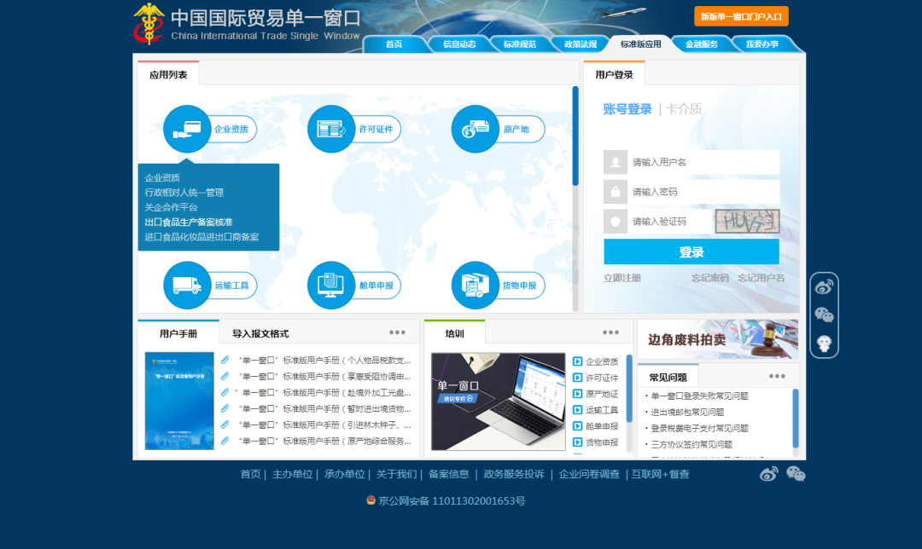Screen dimensions: 922x549
Task: Open the 舱单申报 training link
Action: pyautogui.click(x=602, y=426)
